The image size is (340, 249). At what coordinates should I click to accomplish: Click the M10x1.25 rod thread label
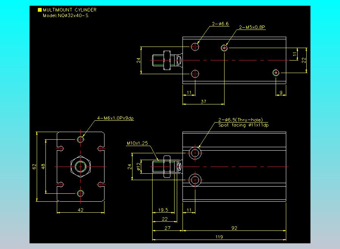click(x=137, y=143)
